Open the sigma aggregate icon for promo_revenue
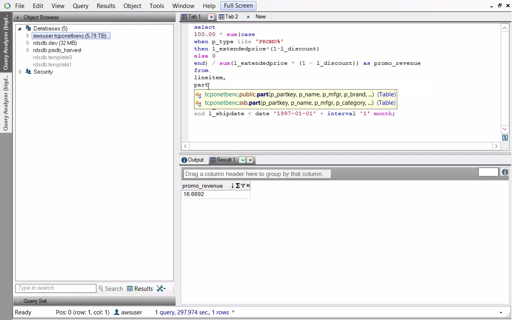 click(x=238, y=186)
